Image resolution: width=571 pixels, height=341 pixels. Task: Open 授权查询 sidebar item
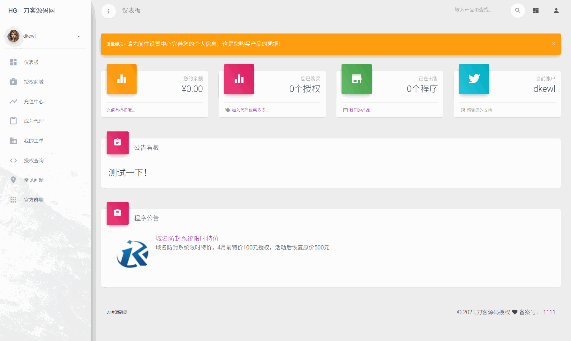[34, 161]
